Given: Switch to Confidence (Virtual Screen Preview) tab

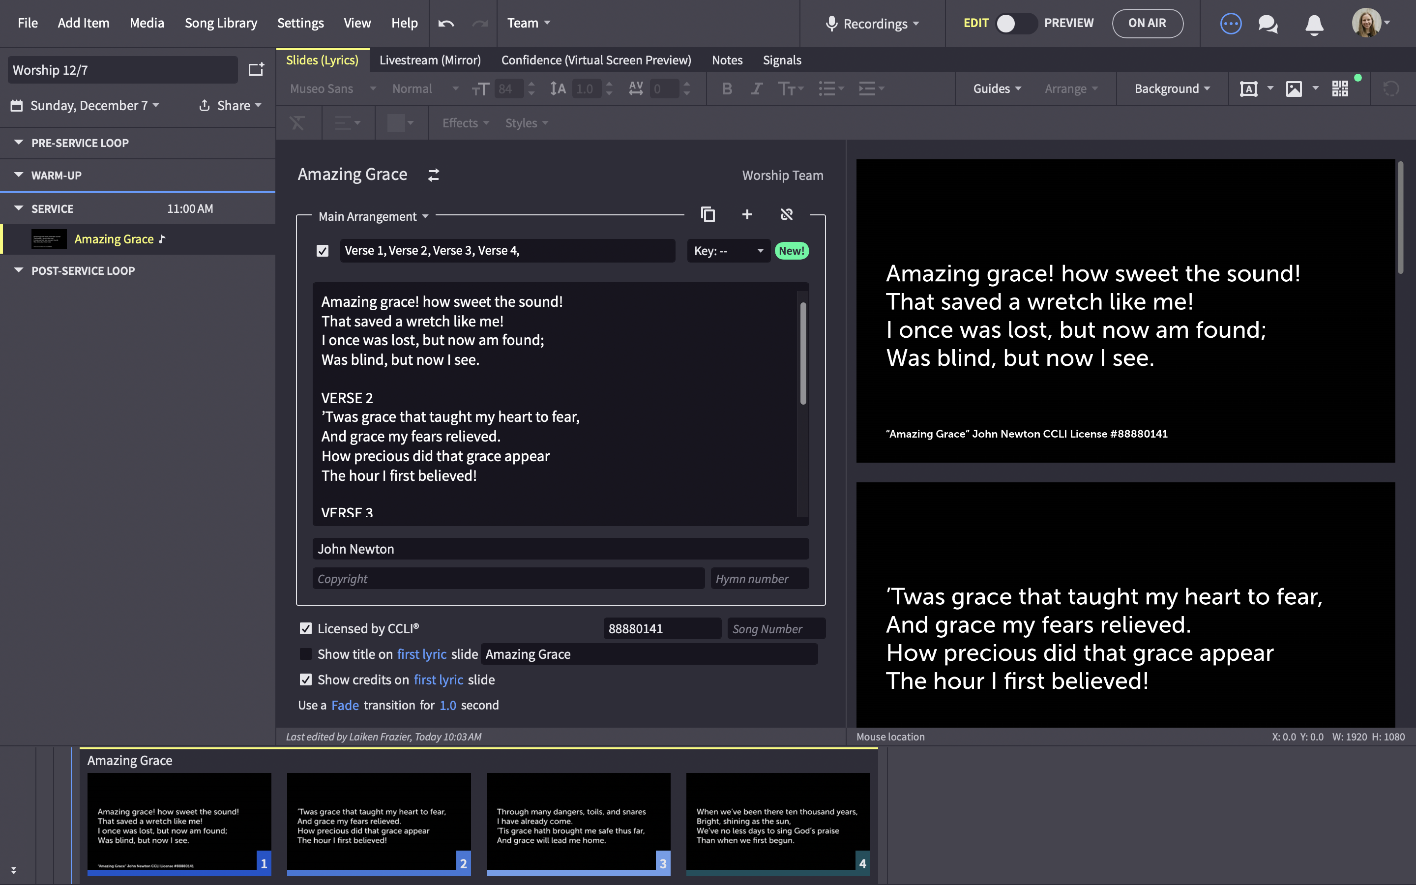Looking at the screenshot, I should pos(596,60).
